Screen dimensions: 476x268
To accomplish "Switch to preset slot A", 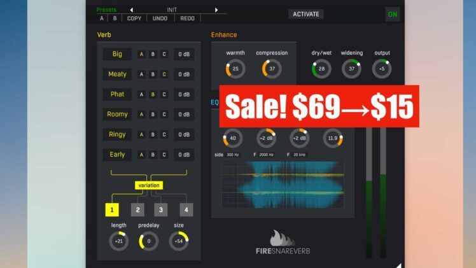I will [102, 18].
